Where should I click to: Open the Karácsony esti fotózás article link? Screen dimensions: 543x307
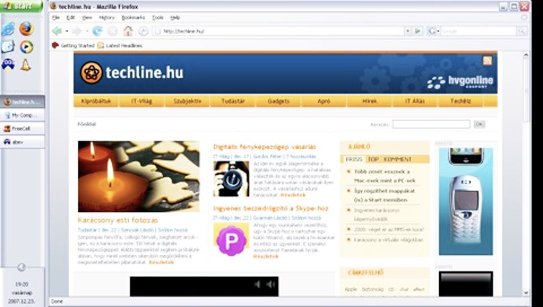pos(118,220)
